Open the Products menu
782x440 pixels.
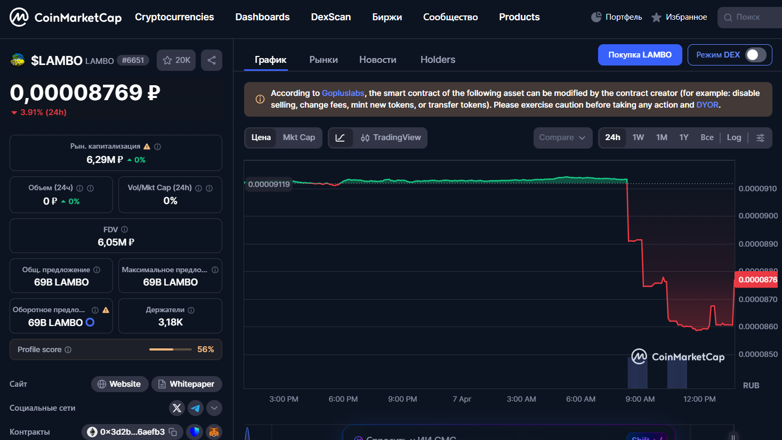[520, 17]
